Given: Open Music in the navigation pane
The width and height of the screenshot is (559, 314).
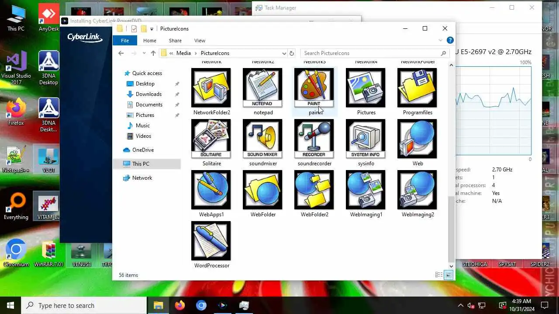Looking at the screenshot, I should [143, 126].
